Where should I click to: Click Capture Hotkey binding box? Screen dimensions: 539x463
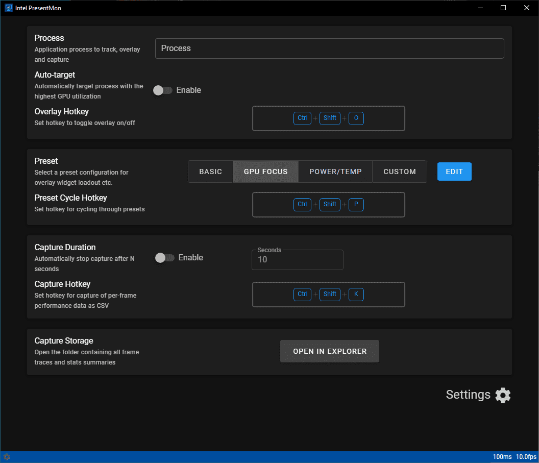click(x=329, y=295)
